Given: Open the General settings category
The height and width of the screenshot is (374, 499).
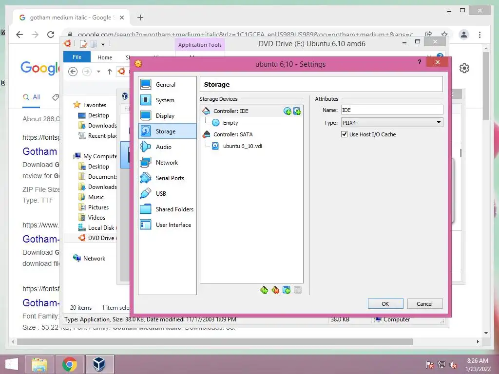Looking at the screenshot, I should pyautogui.click(x=167, y=85).
